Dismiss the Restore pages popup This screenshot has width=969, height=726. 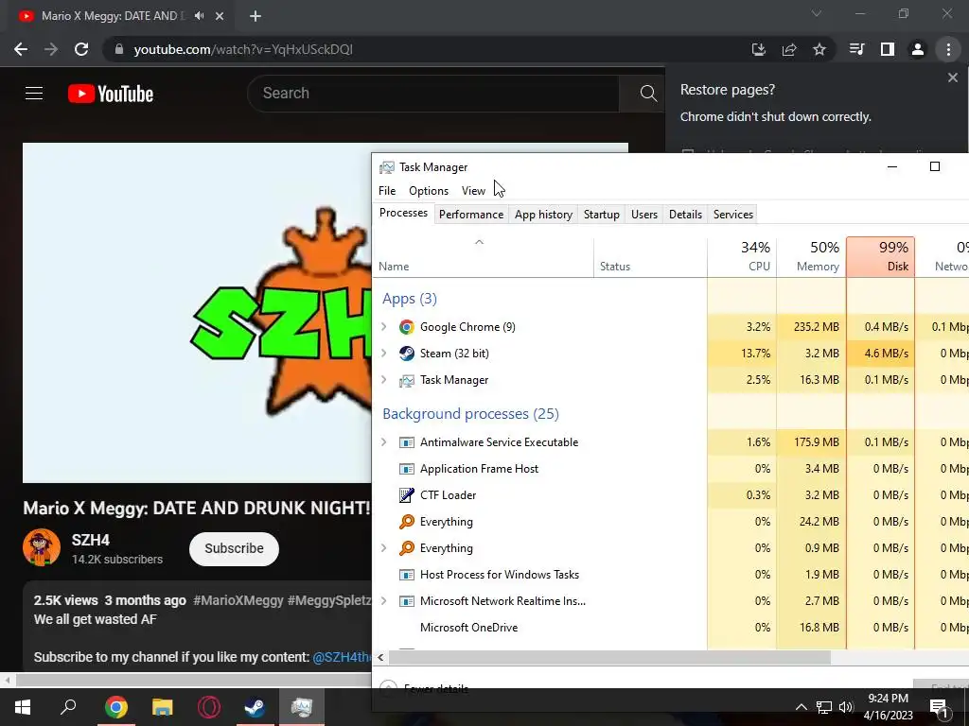tap(952, 78)
